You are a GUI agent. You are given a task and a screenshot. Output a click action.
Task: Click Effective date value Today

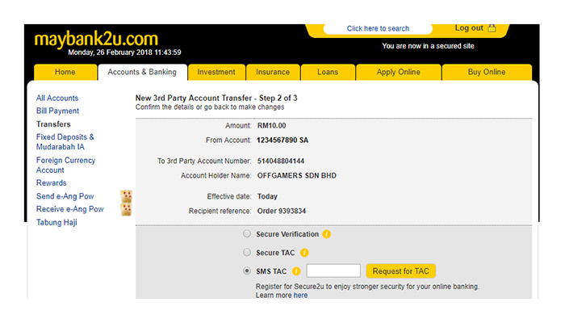click(267, 196)
